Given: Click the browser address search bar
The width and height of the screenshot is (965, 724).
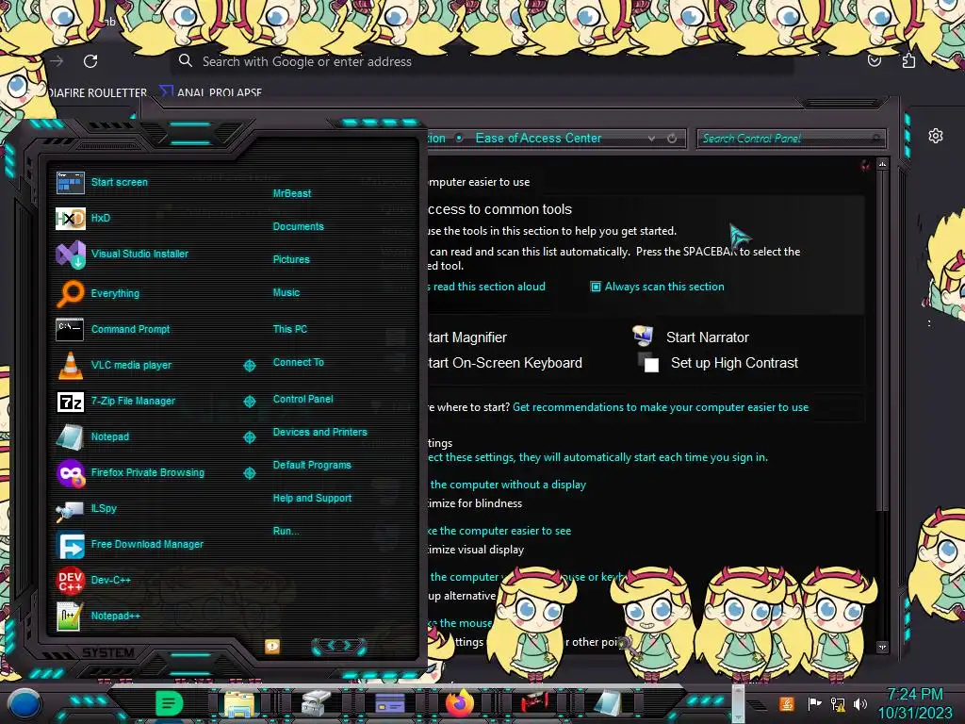Looking at the screenshot, I should 482,61.
